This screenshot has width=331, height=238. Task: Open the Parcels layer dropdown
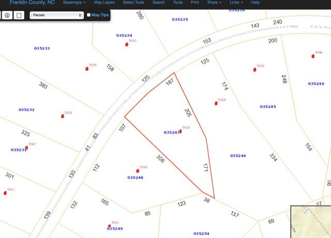tap(56, 15)
